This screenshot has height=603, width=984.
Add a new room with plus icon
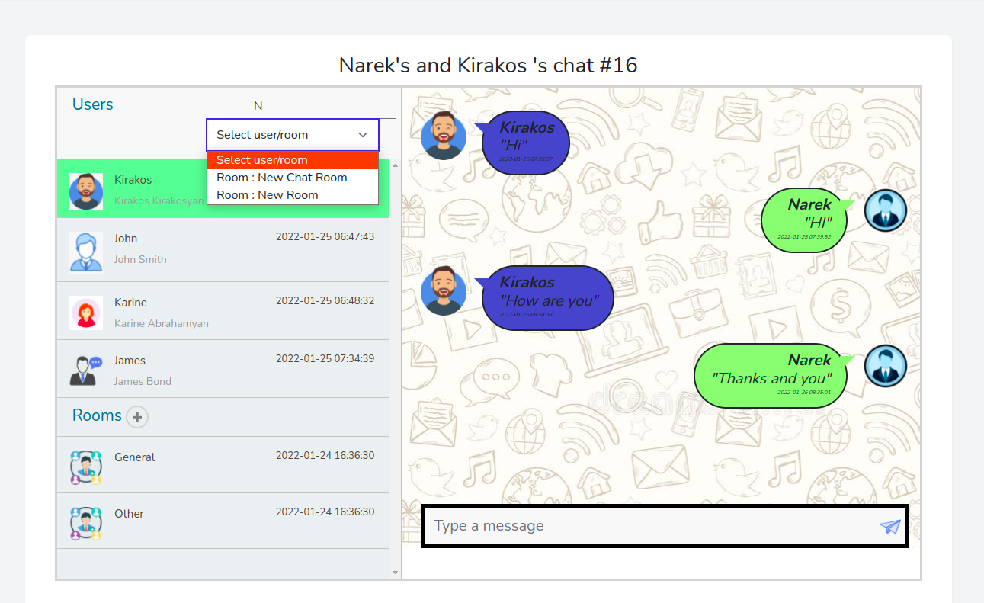pos(137,417)
